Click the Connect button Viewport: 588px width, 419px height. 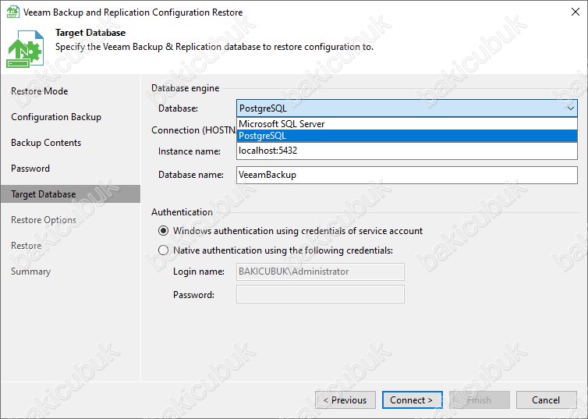412,399
